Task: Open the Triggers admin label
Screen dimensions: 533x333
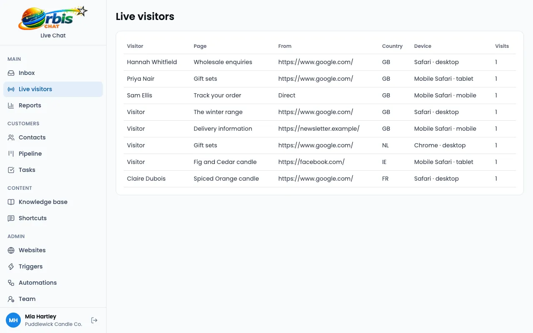Action: tap(31, 266)
